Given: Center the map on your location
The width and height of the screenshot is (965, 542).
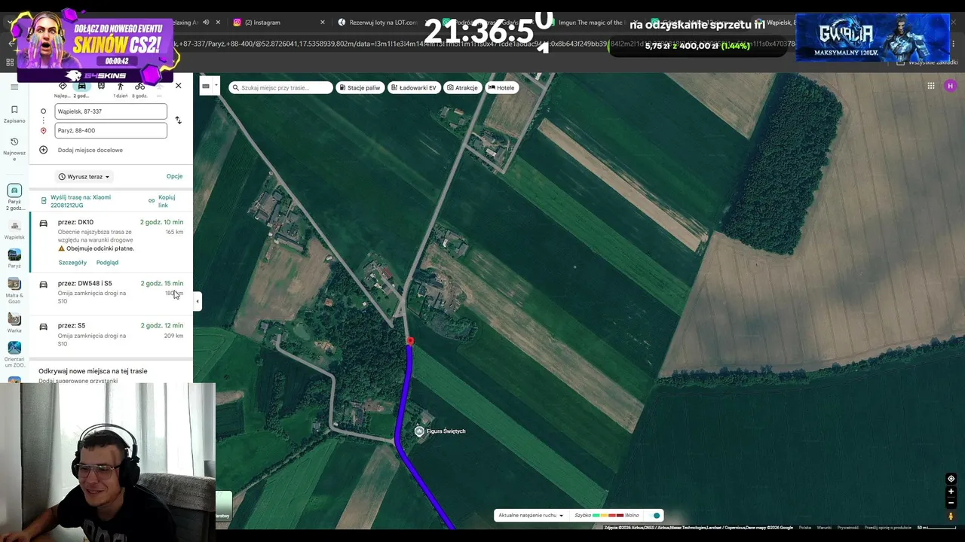Looking at the screenshot, I should tap(951, 479).
